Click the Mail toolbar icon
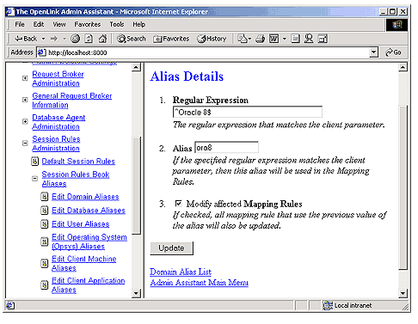The width and height of the screenshot is (418, 324). (244, 39)
